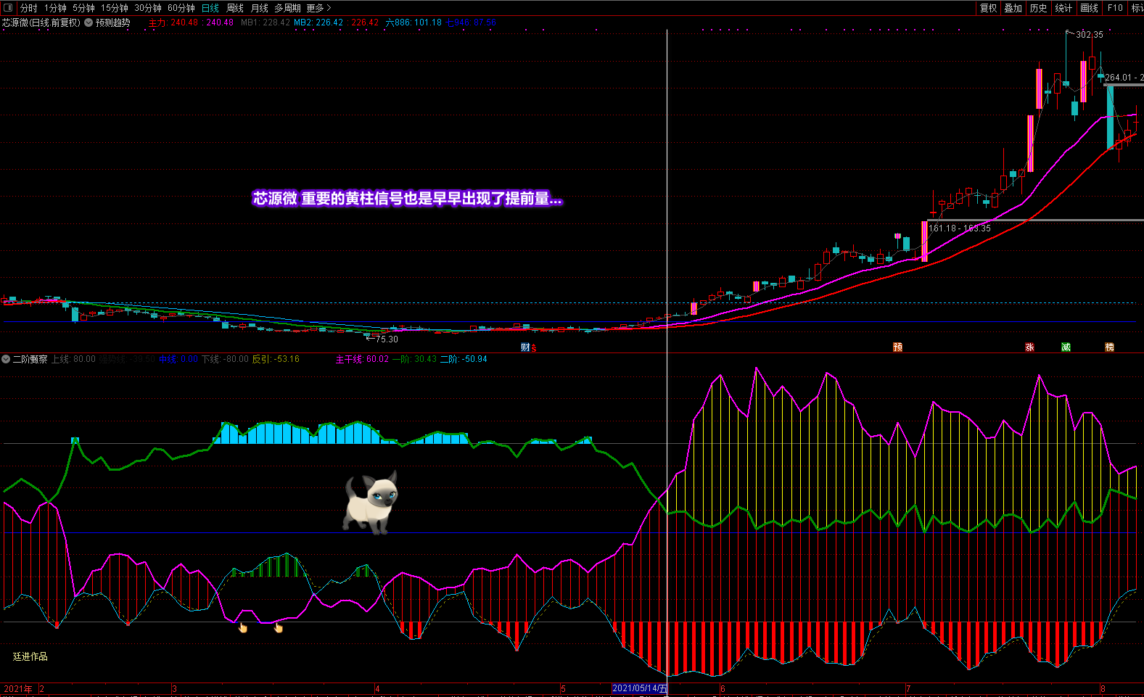Click the red 涨 marker icon
Screen dimensions: 1144x697
(x=1029, y=347)
